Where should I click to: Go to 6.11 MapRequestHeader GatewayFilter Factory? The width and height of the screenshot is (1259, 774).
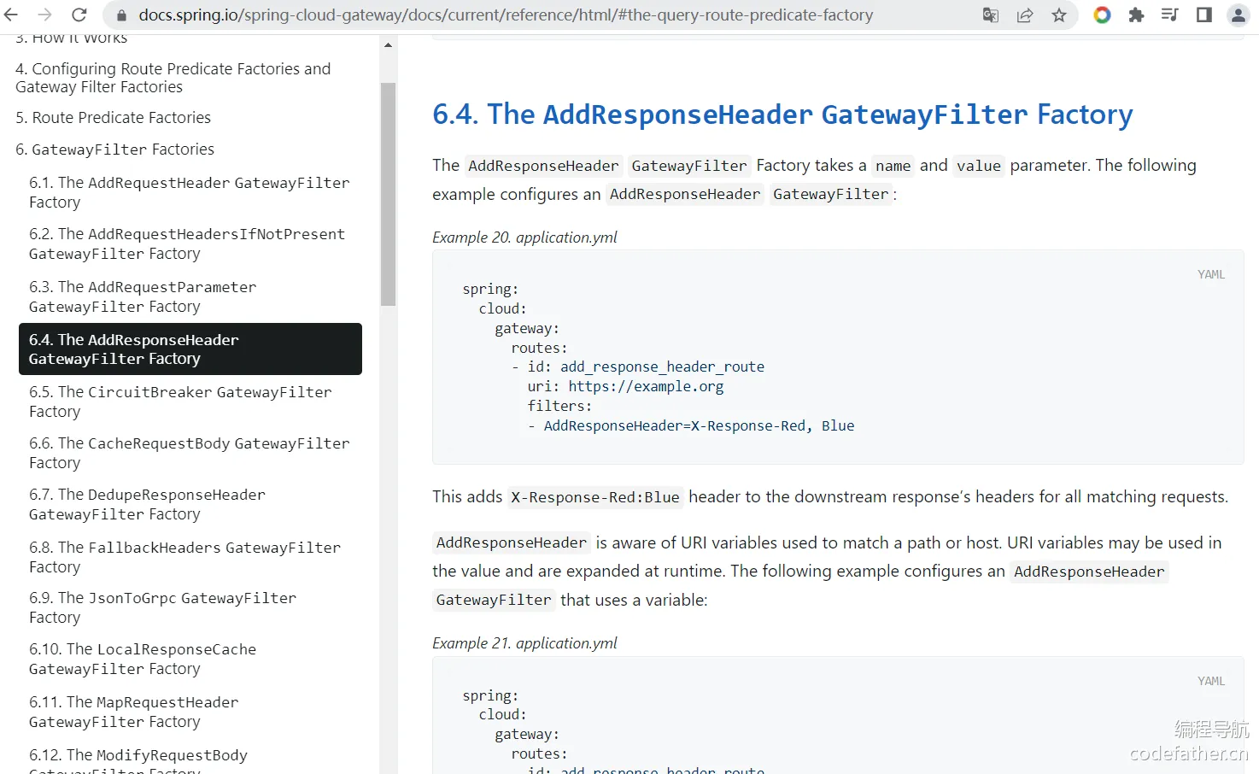pyautogui.click(x=133, y=712)
